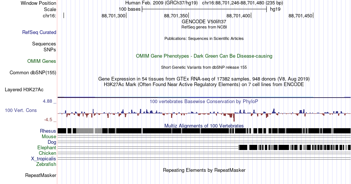Viewport: 351px width, 184px height.
Task: Click the Window Position label
Action: [38, 3]
